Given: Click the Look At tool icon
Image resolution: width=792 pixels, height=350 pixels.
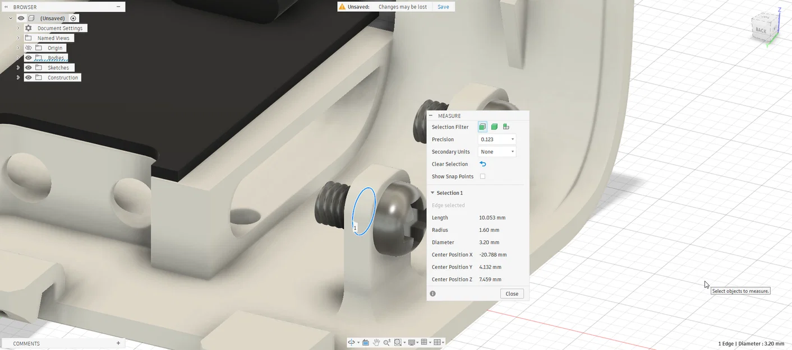Looking at the screenshot, I should coord(366,342).
